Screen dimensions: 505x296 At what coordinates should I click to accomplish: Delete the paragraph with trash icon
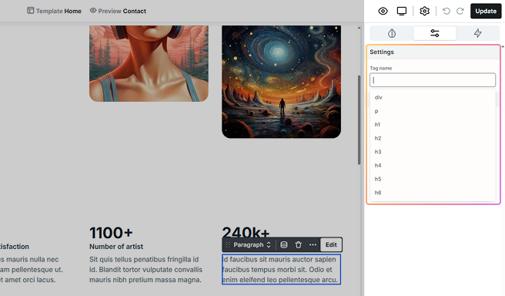(298, 244)
